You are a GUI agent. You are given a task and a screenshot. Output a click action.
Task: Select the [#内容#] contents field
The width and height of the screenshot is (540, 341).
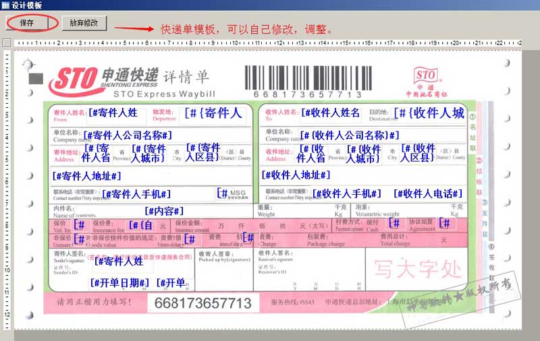(x=163, y=211)
